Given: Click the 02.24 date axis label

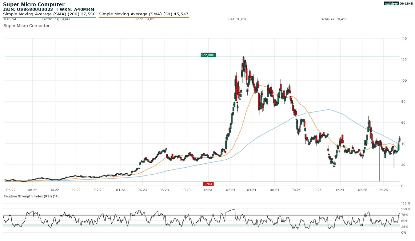Looking at the screenshot, I should click(x=230, y=190).
